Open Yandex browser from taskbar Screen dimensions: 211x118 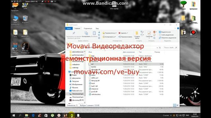tap(59, 115)
